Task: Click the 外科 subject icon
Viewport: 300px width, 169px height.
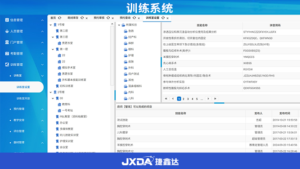Action: (x=126, y=68)
